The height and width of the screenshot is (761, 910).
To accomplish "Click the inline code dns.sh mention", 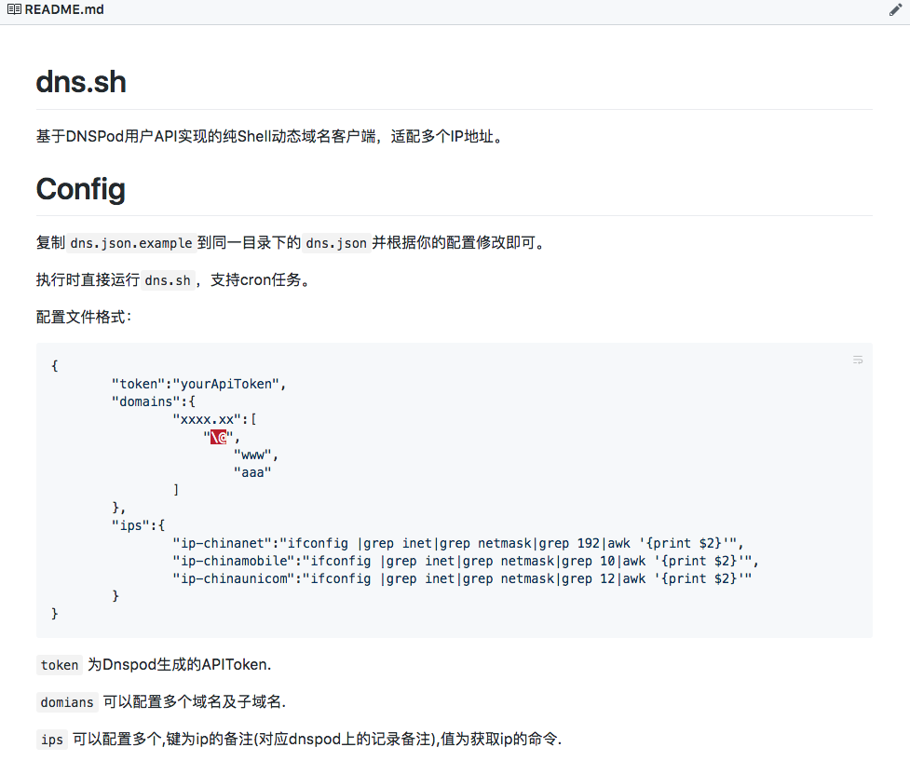I will click(169, 279).
